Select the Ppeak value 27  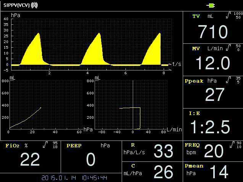tap(215, 94)
